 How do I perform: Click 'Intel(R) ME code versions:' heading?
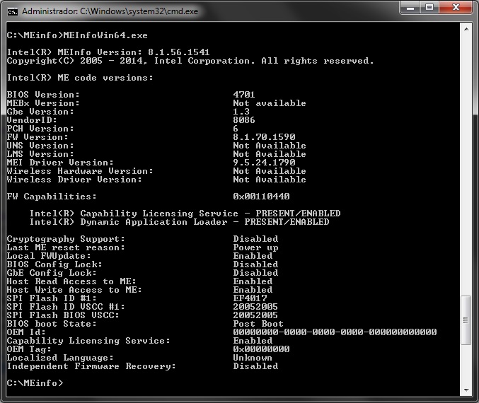coord(80,78)
